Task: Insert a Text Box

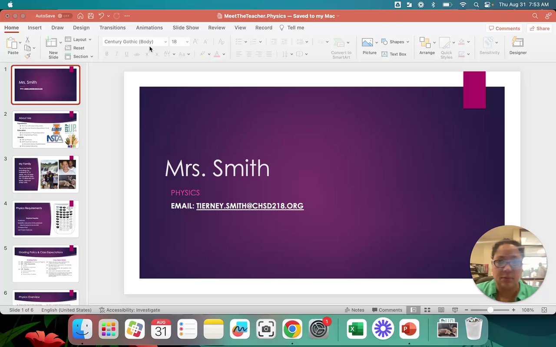Action: coord(394,54)
